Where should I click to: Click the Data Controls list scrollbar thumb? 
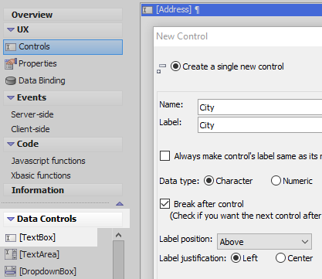click(x=118, y=260)
